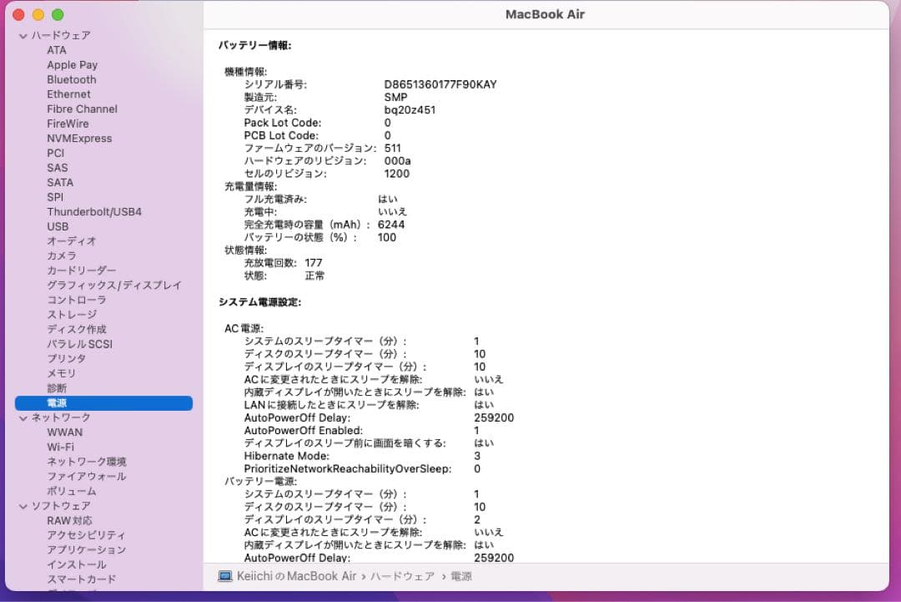Select ディスク作成 in the sidebar
This screenshot has width=901, height=602.
[x=77, y=330]
